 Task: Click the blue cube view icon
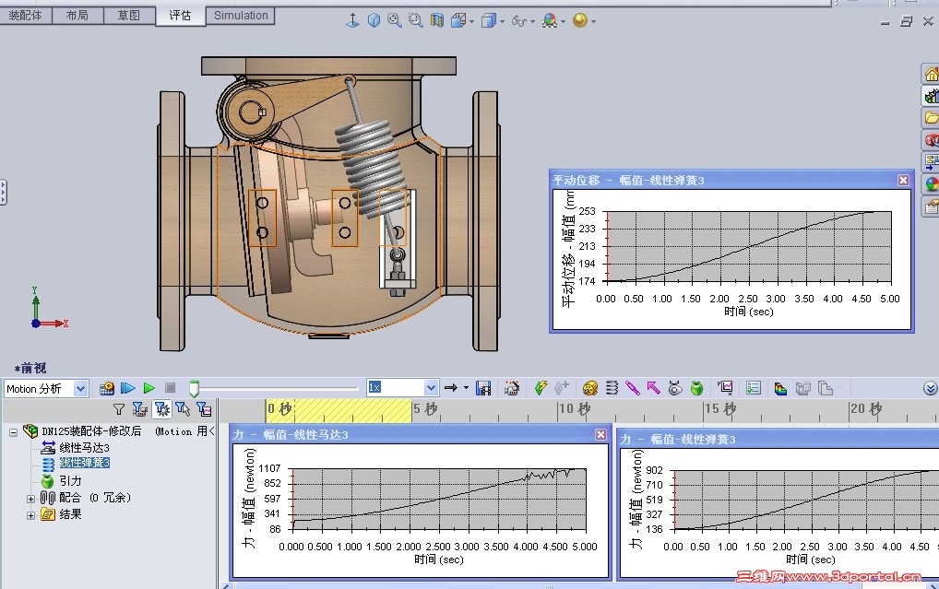[x=374, y=20]
